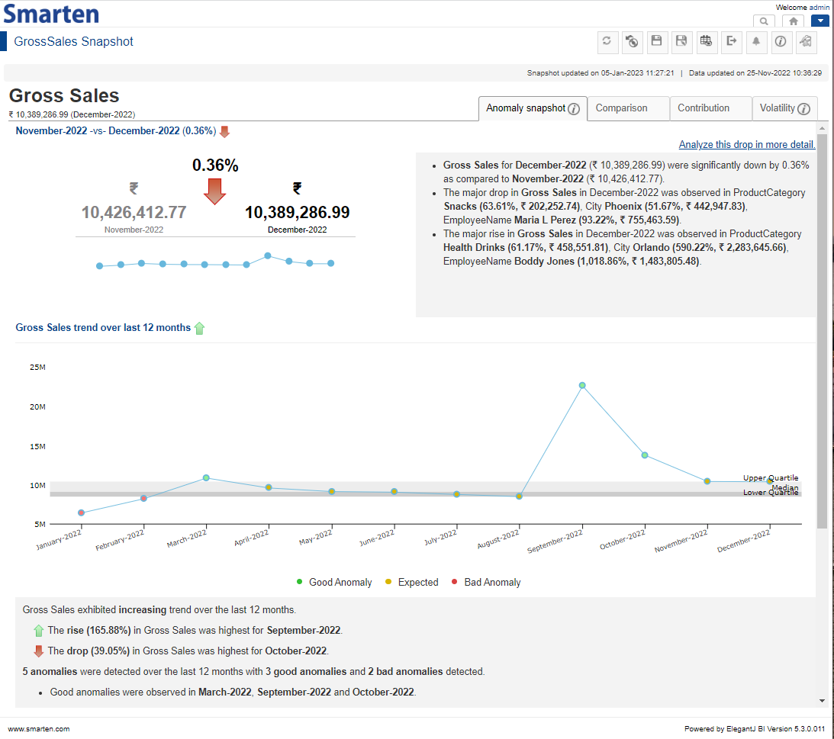The width and height of the screenshot is (834, 739).
Task: Click the GrossSales Snapshot title
Action: 73,41
